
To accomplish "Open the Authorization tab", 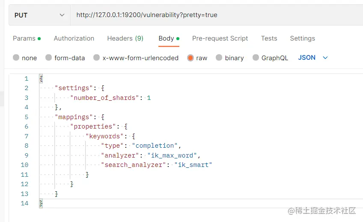I will 74,38.
